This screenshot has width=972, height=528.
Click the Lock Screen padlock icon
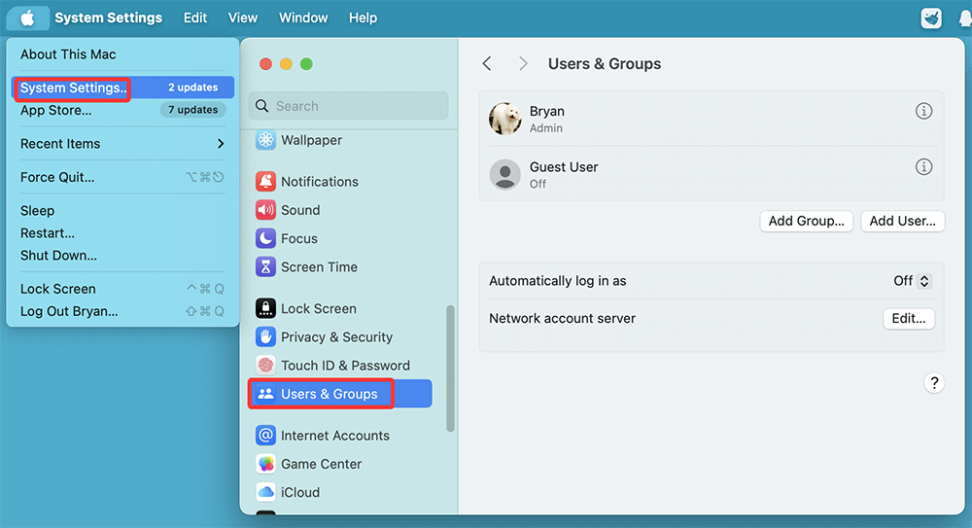[265, 308]
